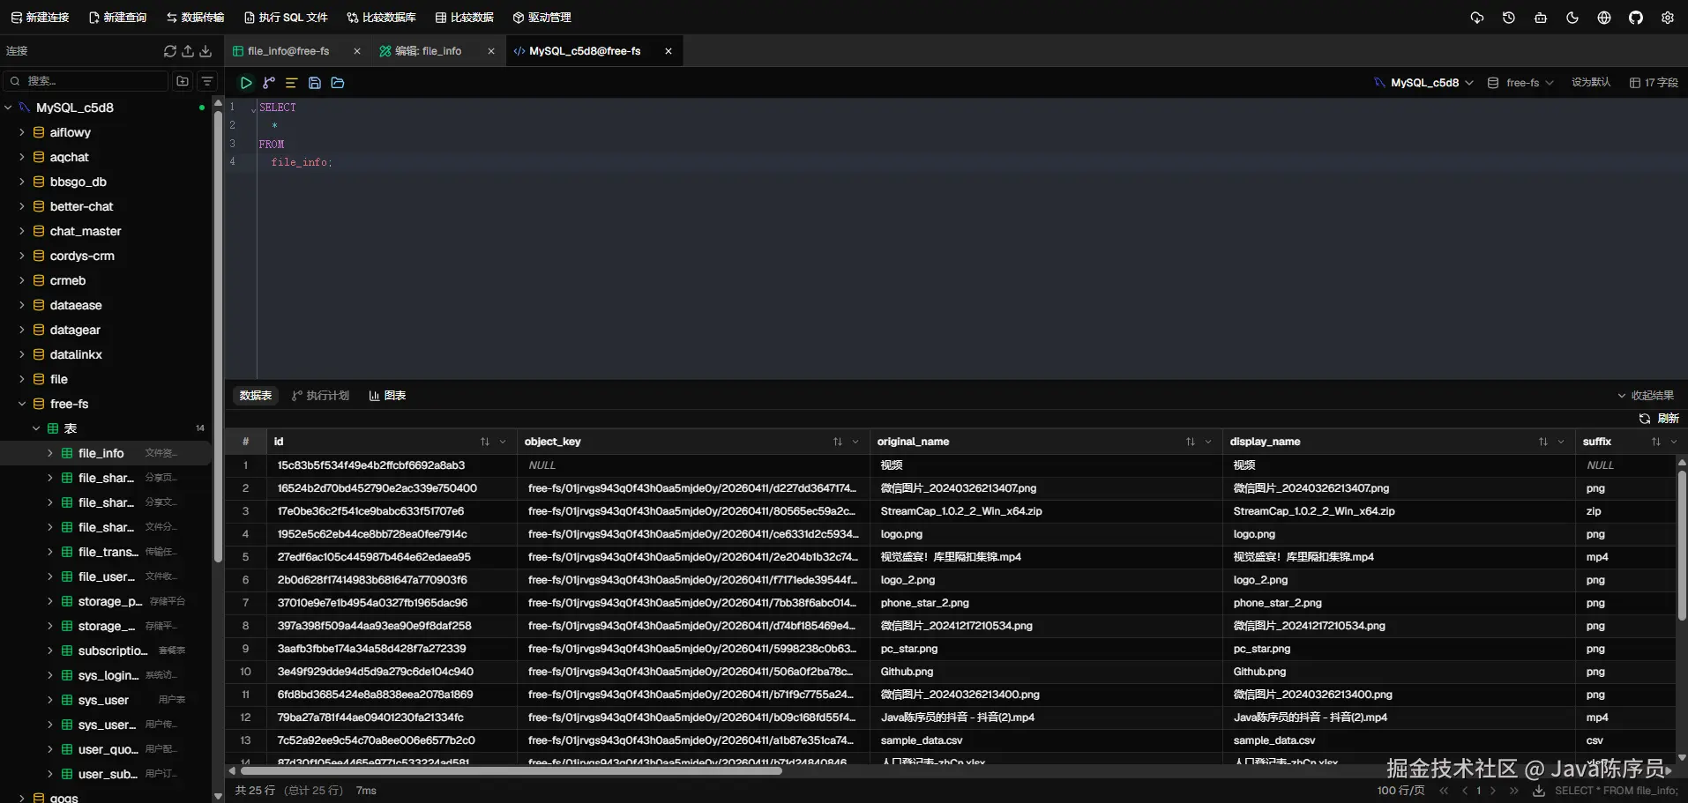Open a SQL file with the folder icon
Viewport: 1688px width, 803px height.
click(337, 83)
